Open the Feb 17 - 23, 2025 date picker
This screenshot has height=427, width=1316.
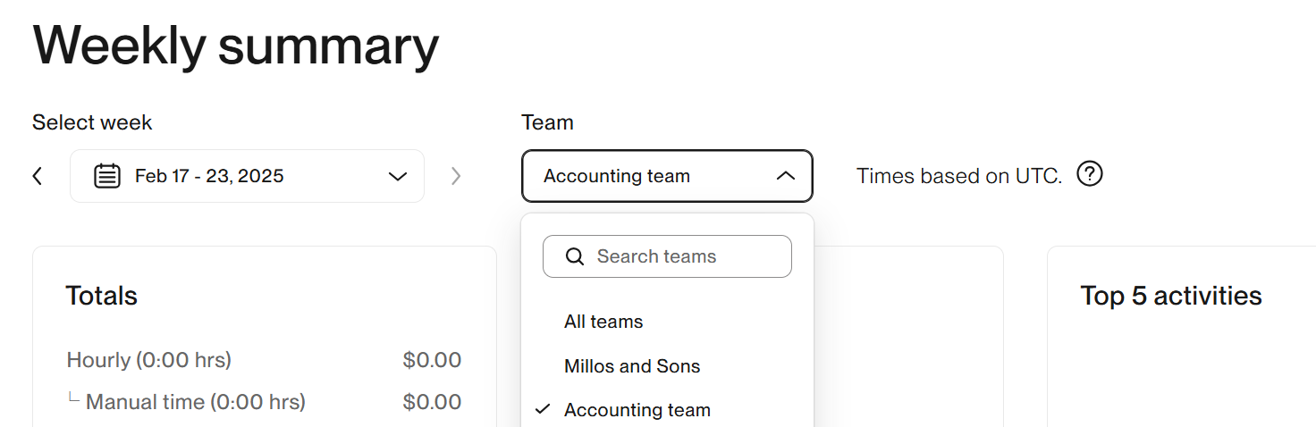(x=209, y=176)
